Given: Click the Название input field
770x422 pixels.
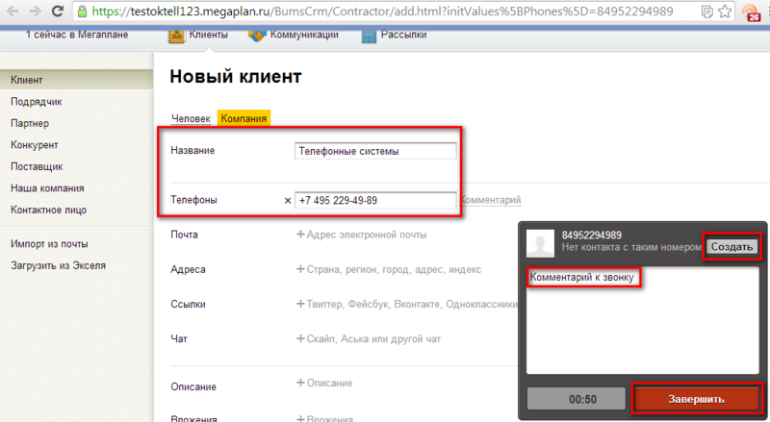Looking at the screenshot, I should [x=375, y=151].
